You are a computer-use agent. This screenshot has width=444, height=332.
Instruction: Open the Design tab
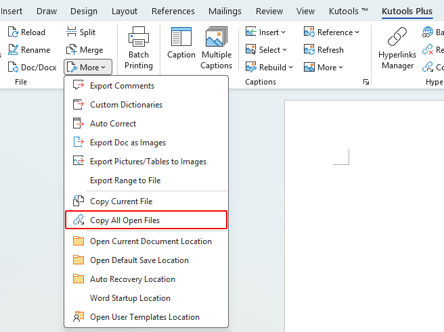coord(84,11)
